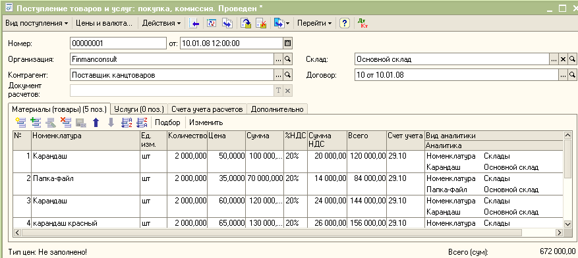Switch to Материалы (товары) tab
Viewport: 578px width, 258px height.
click(x=59, y=109)
